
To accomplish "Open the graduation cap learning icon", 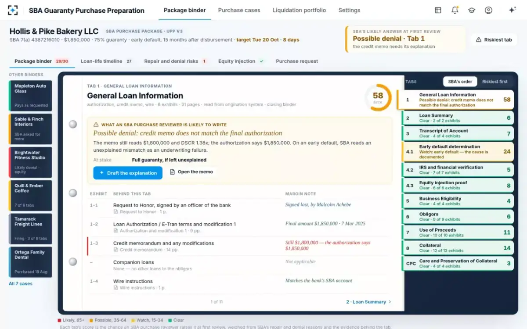I will 472,10.
